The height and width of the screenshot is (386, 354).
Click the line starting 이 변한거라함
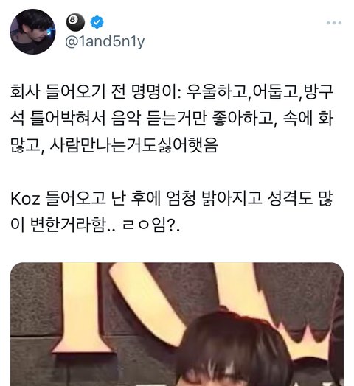tap(95, 225)
